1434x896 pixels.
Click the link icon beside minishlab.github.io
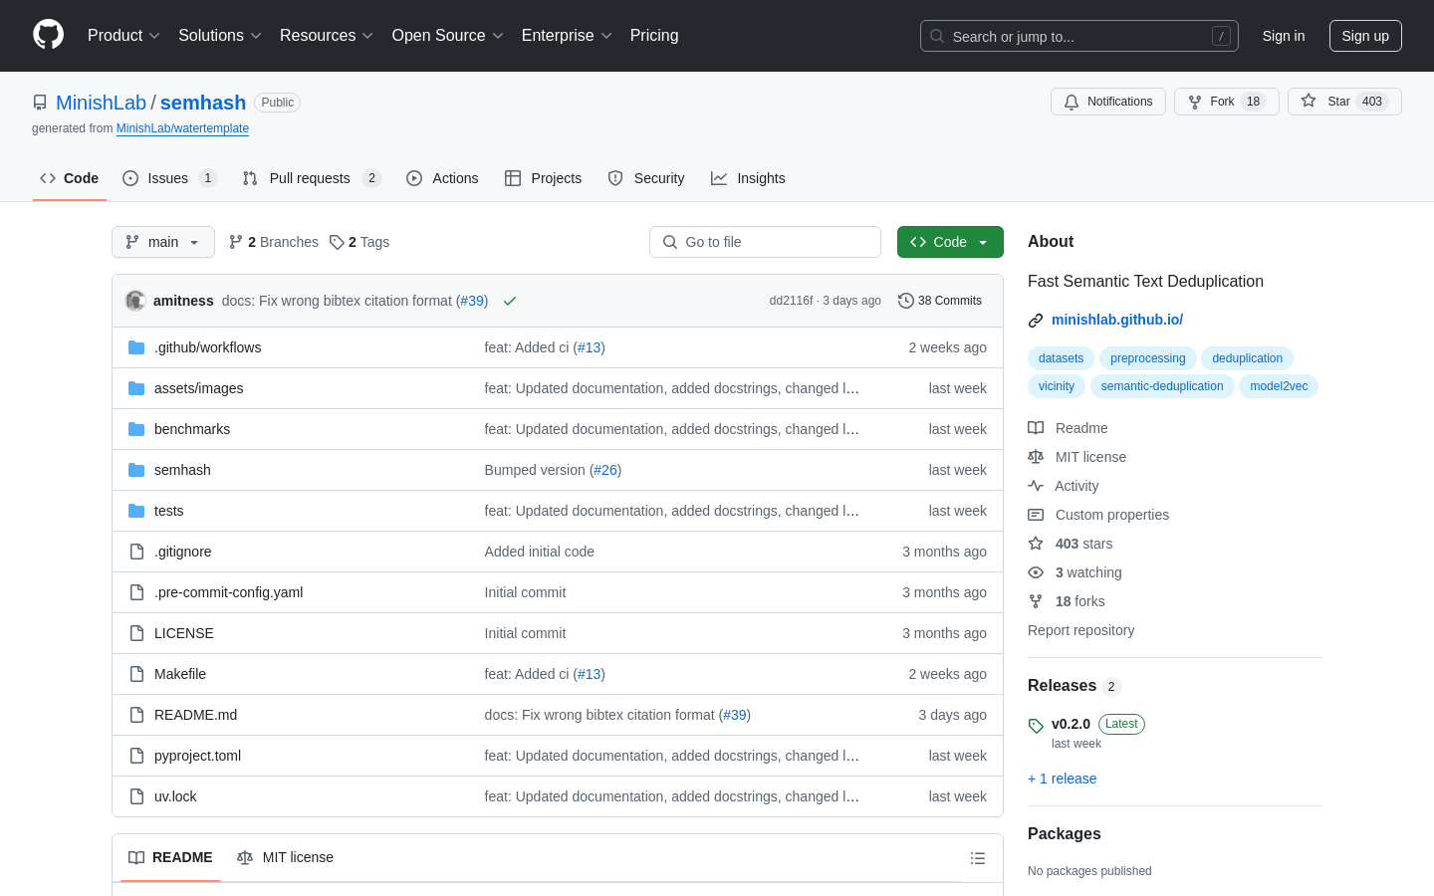tap(1036, 321)
